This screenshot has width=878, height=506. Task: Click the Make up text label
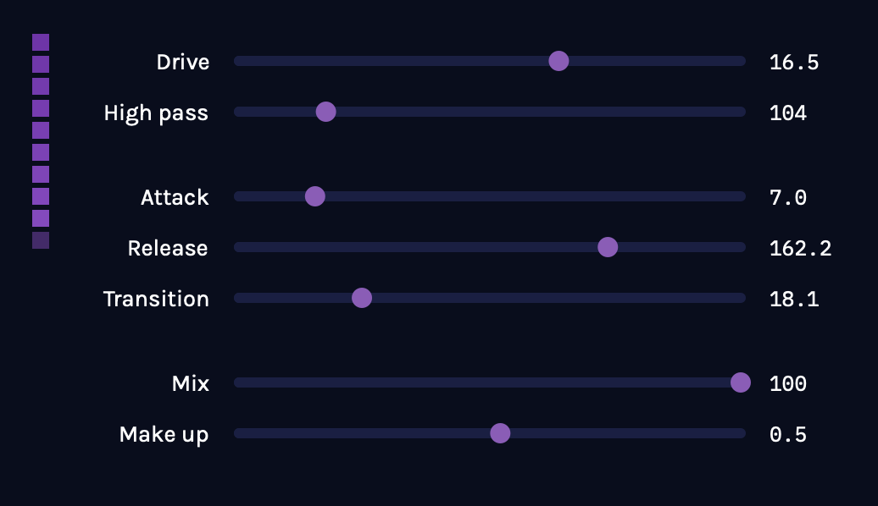tap(164, 434)
